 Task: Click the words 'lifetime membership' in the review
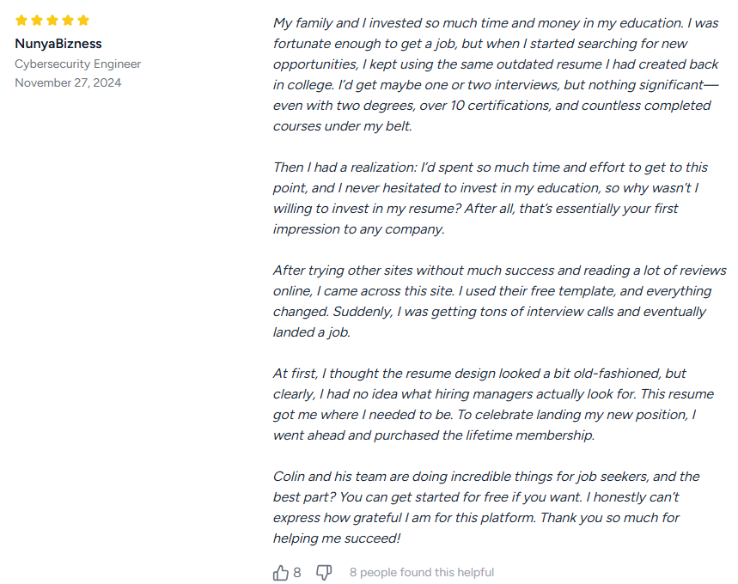point(529,435)
